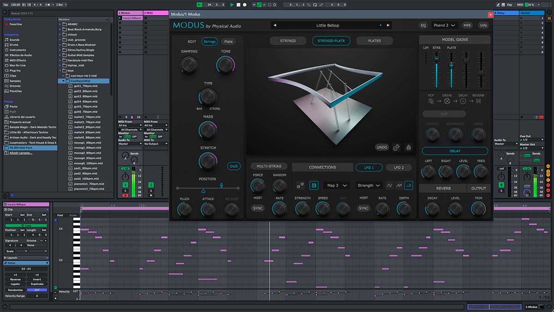
Task: Toggle Multi-Strike host SYNC
Action: pyautogui.click(x=258, y=208)
